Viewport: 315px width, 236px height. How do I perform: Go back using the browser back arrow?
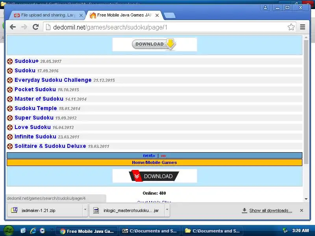[x=13, y=27]
